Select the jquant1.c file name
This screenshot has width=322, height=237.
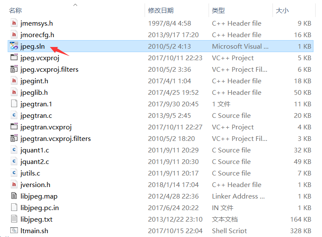click(35, 150)
